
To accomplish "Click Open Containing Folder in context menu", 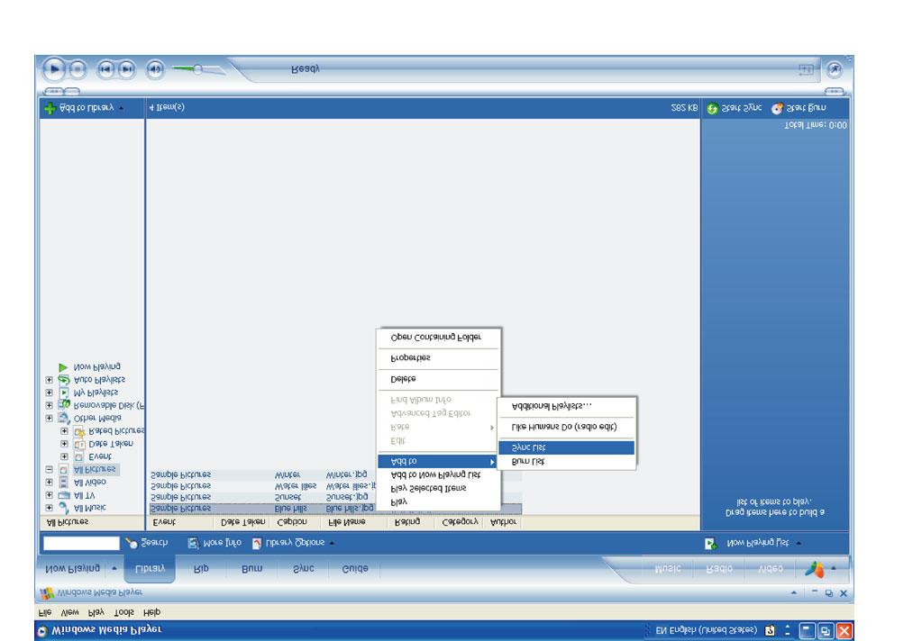I will tap(438, 338).
